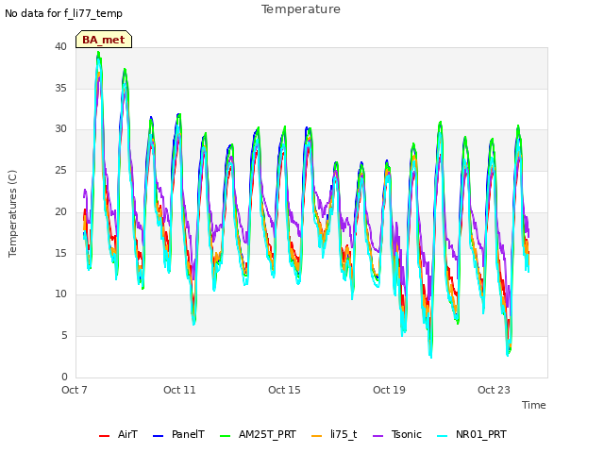Toggle the Tsonic series legend entry

click(397, 435)
